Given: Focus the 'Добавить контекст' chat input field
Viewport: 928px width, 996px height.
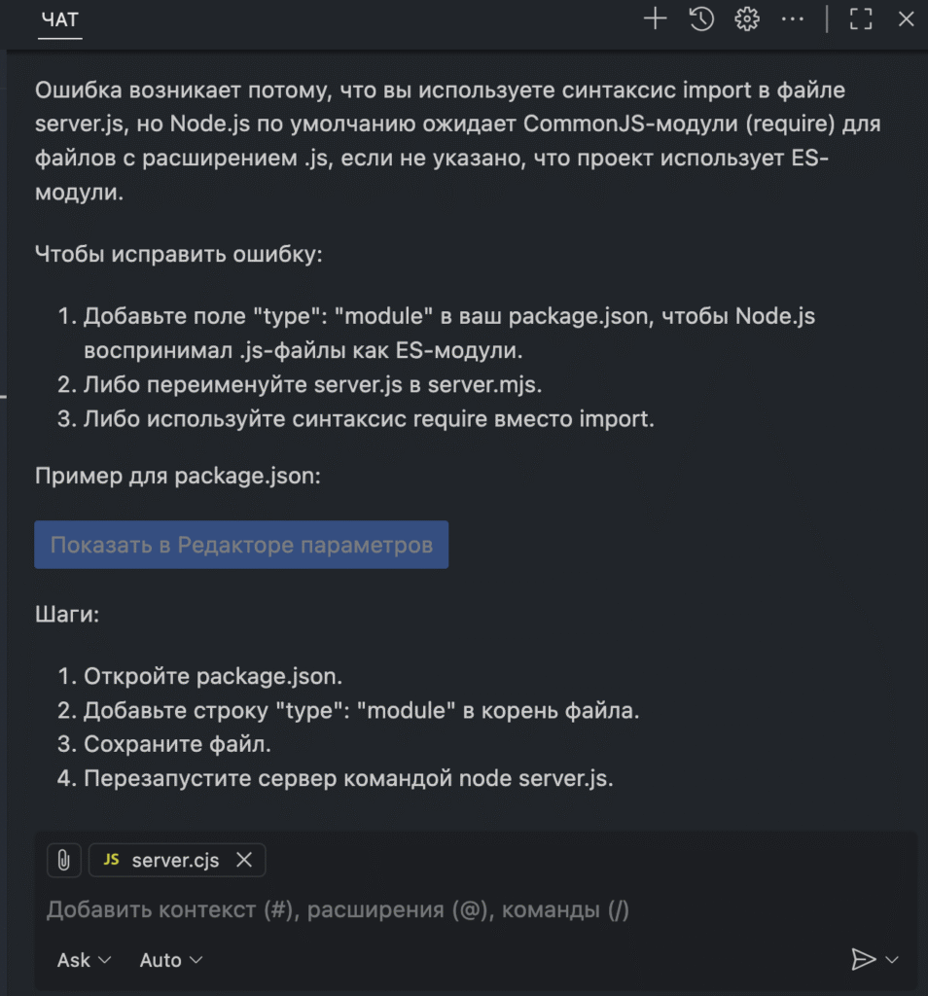Looking at the screenshot, I should click(389, 910).
